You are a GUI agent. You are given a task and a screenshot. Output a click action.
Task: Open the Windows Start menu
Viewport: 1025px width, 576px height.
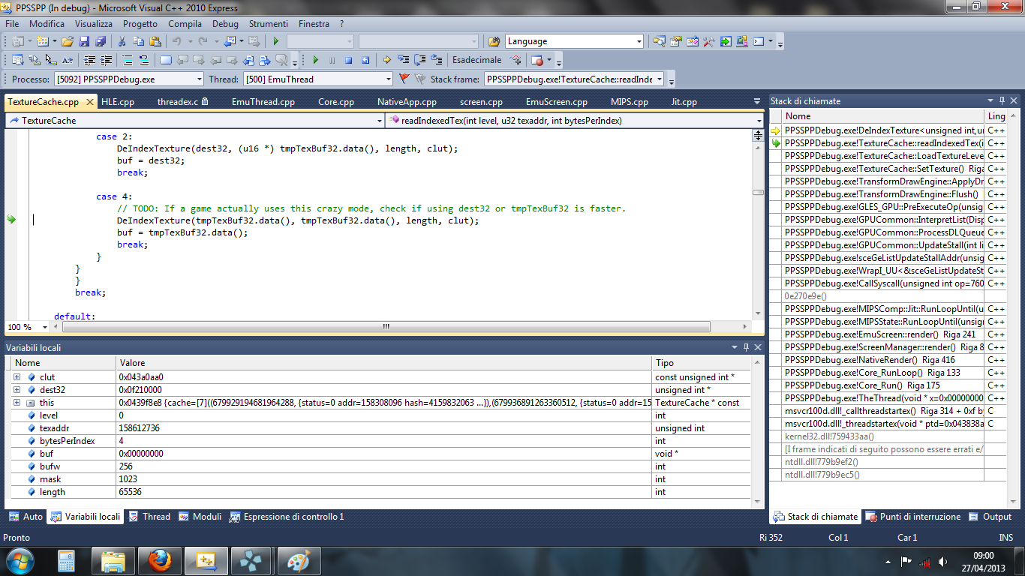(x=20, y=560)
